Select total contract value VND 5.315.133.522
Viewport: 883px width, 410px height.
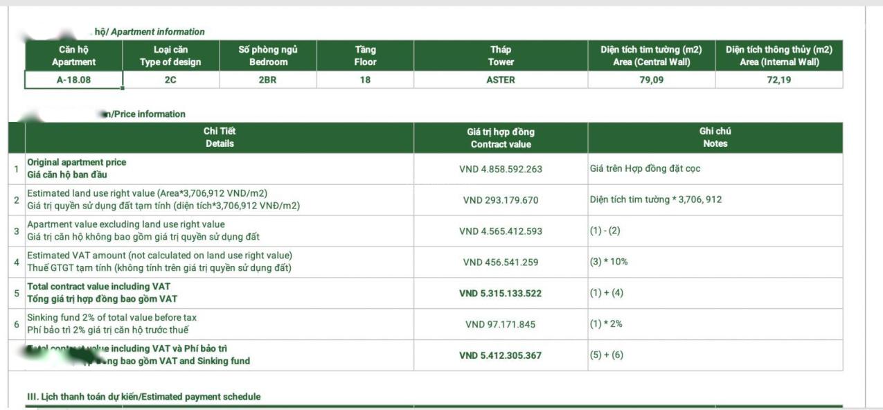tap(501, 294)
